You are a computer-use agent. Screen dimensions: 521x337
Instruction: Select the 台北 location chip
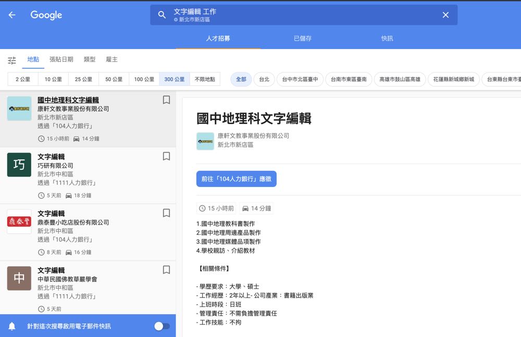coord(264,79)
